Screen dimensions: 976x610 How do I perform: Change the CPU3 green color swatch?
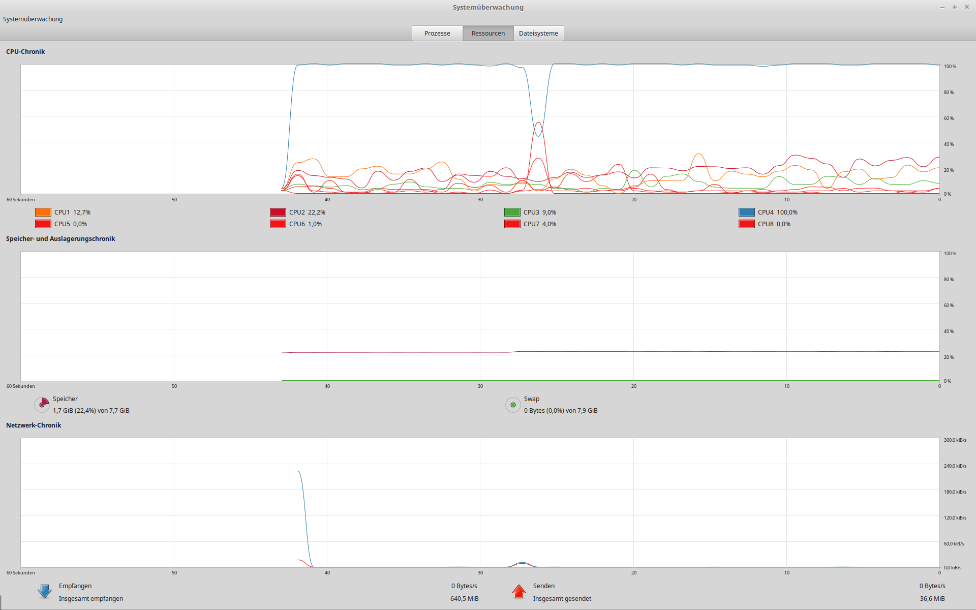tap(512, 212)
